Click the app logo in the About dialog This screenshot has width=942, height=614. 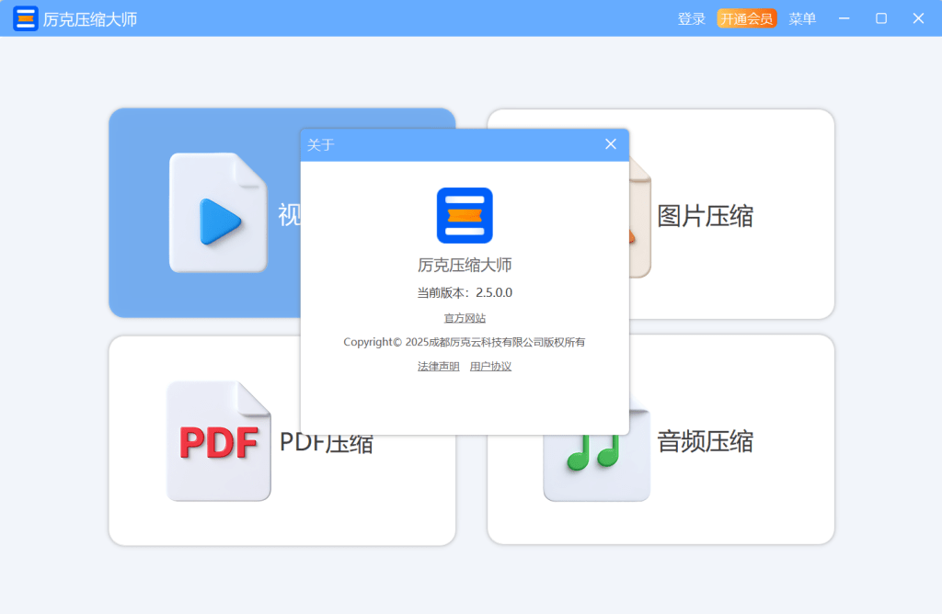click(465, 215)
